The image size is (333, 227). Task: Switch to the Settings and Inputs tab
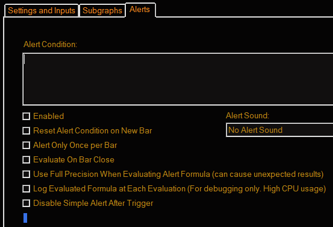[42, 11]
